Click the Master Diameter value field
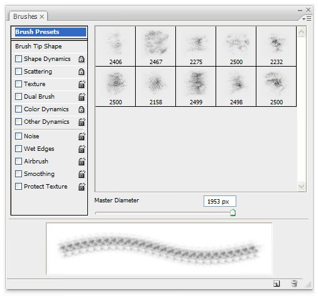Image resolution: width=318 pixels, height=296 pixels. (220, 201)
